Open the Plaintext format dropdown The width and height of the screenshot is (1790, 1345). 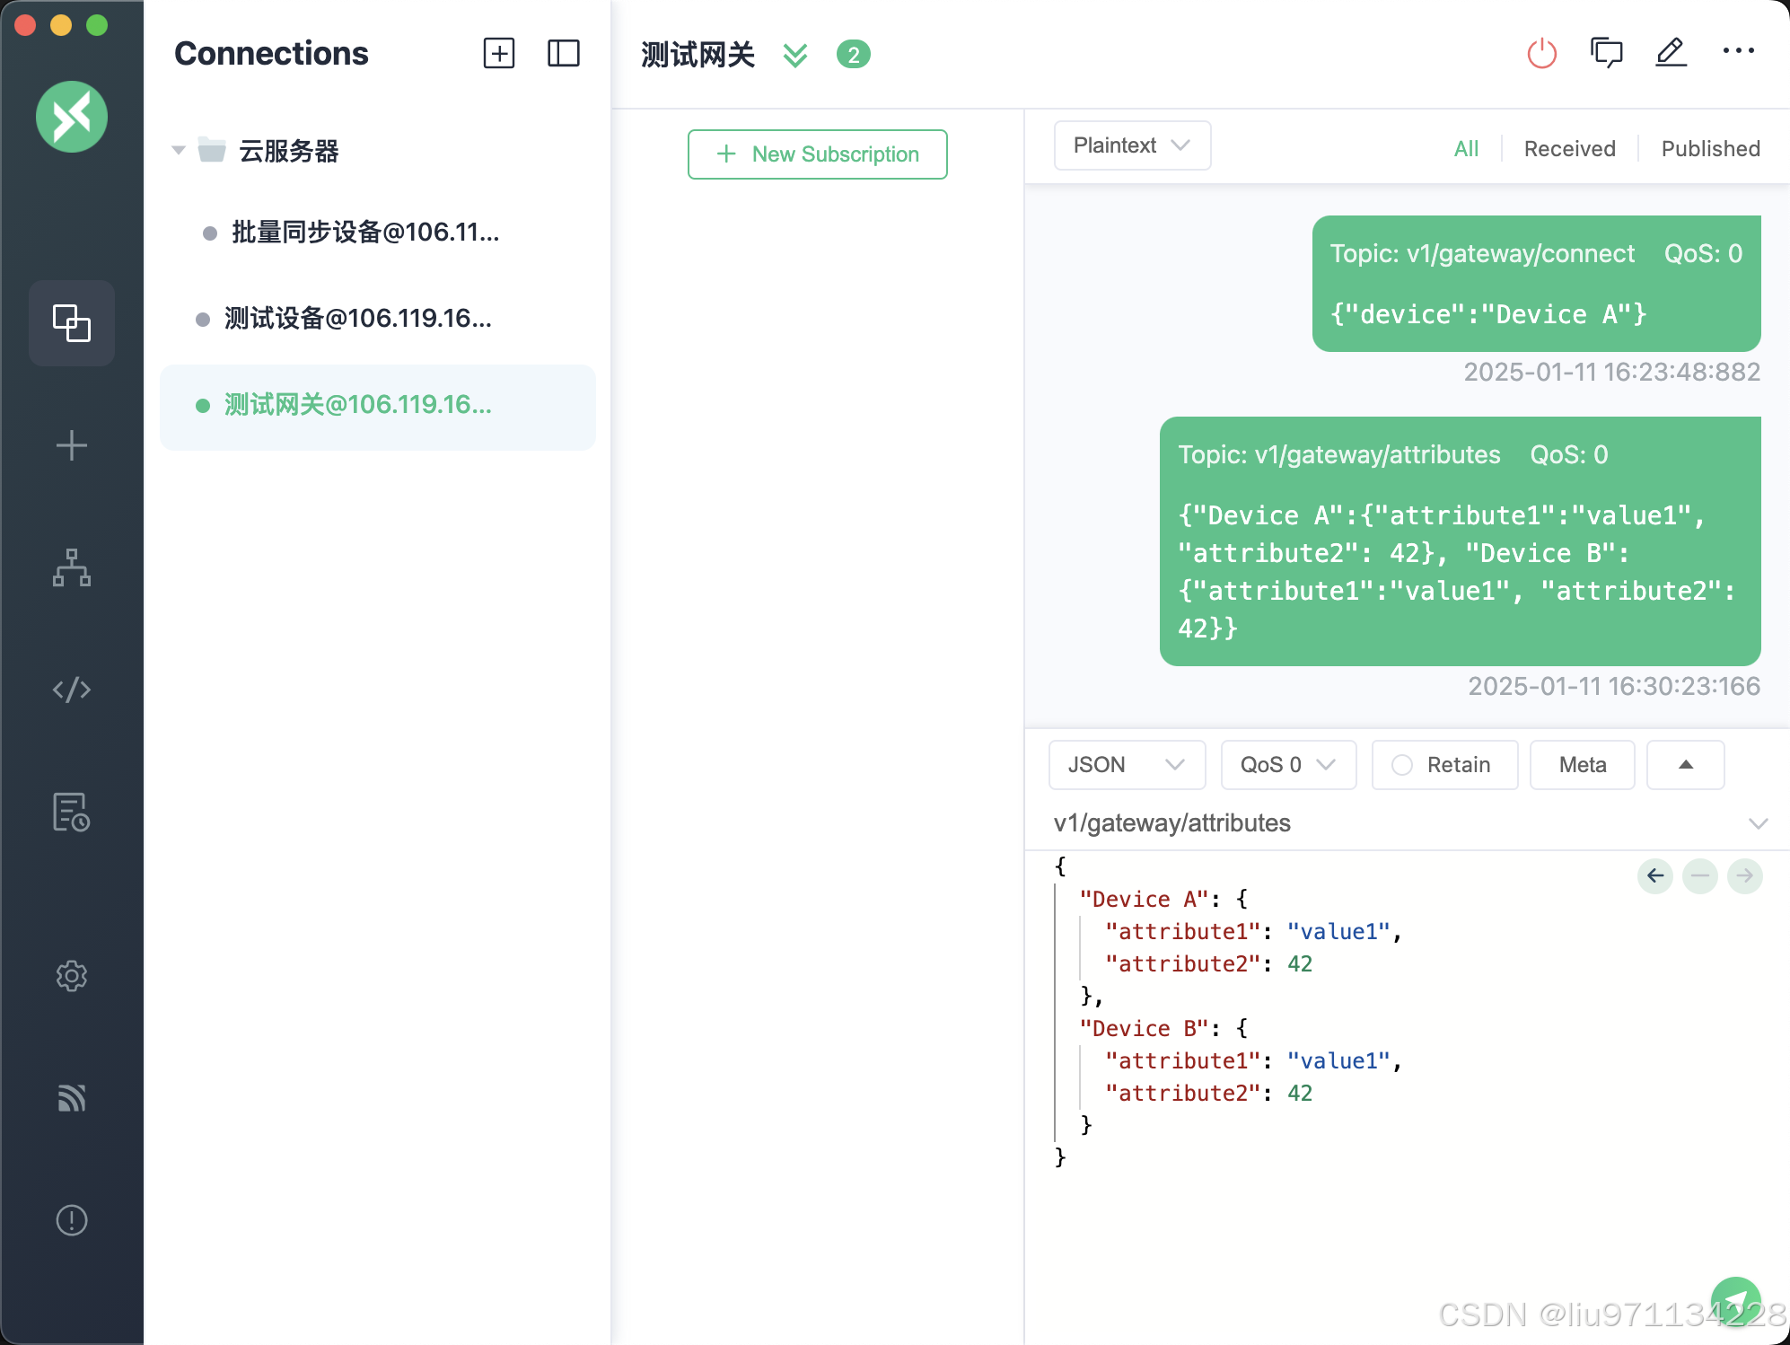[1131, 145]
